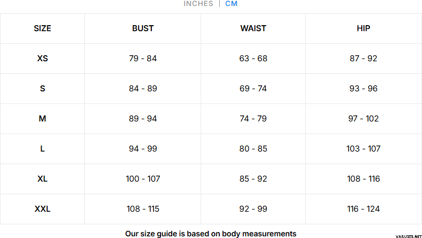
Task: Pick the XXL size row label
Action: pyautogui.click(x=42, y=209)
